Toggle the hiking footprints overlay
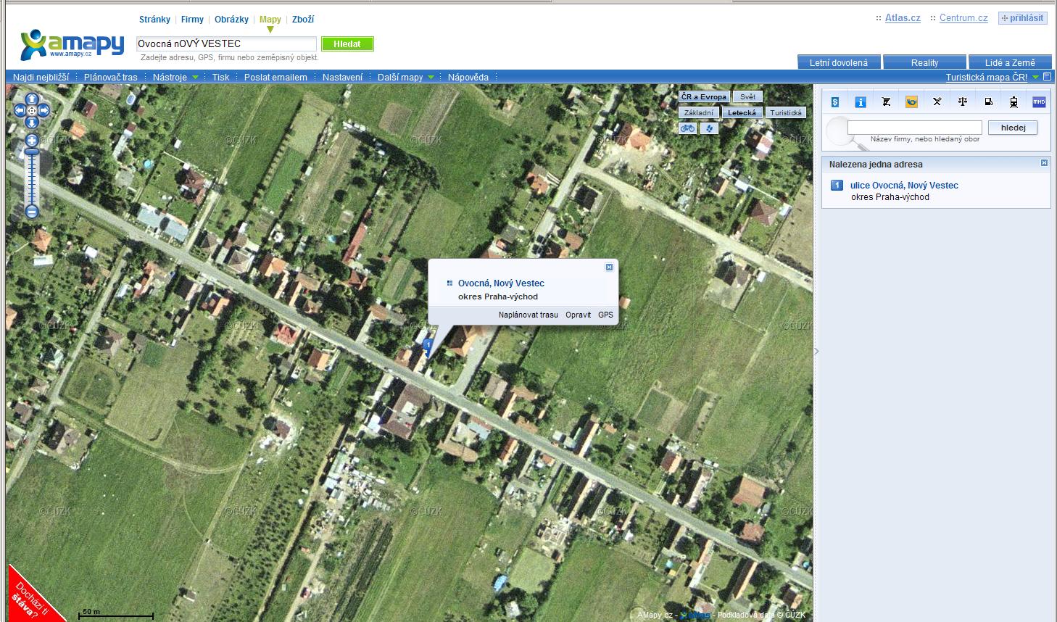The width and height of the screenshot is (1057, 622). pyautogui.click(x=709, y=128)
